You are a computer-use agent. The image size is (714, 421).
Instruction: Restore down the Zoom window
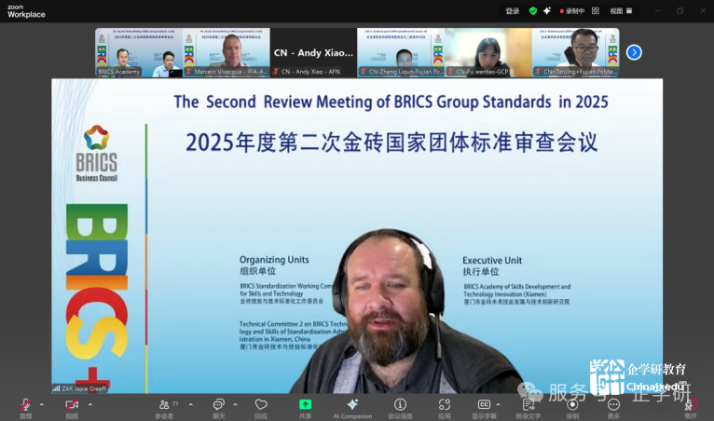[680, 11]
